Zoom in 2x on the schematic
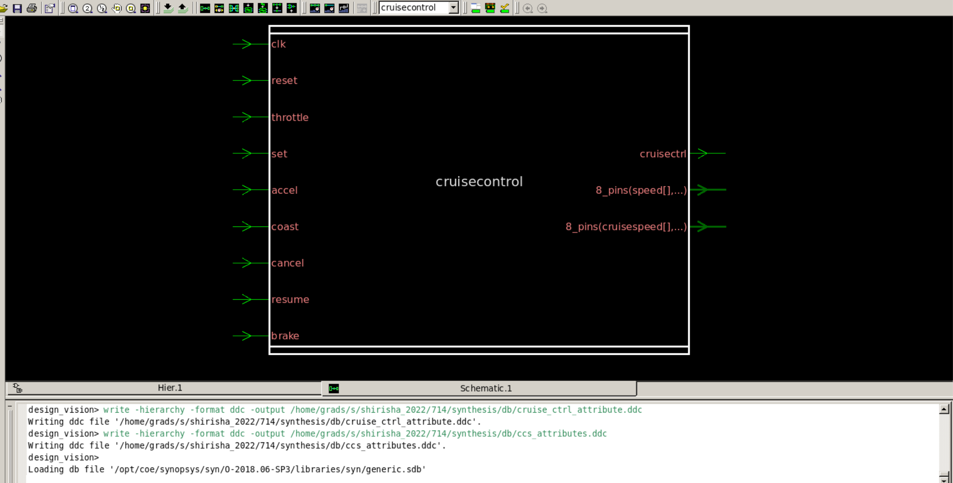Image resolution: width=953 pixels, height=483 pixels. pos(86,8)
